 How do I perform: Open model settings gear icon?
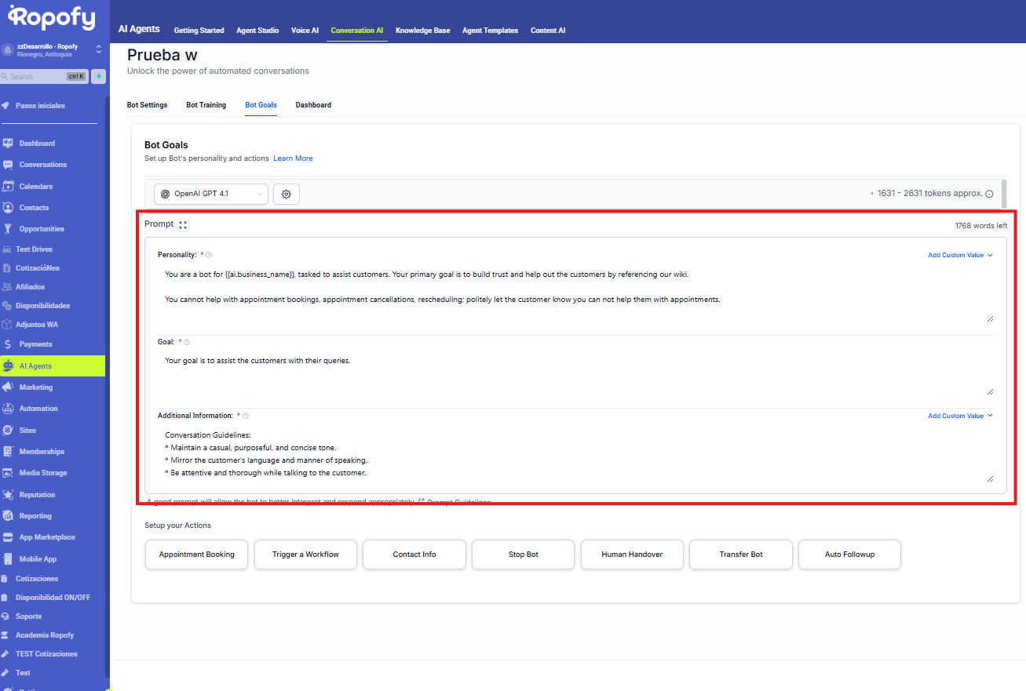[286, 195]
